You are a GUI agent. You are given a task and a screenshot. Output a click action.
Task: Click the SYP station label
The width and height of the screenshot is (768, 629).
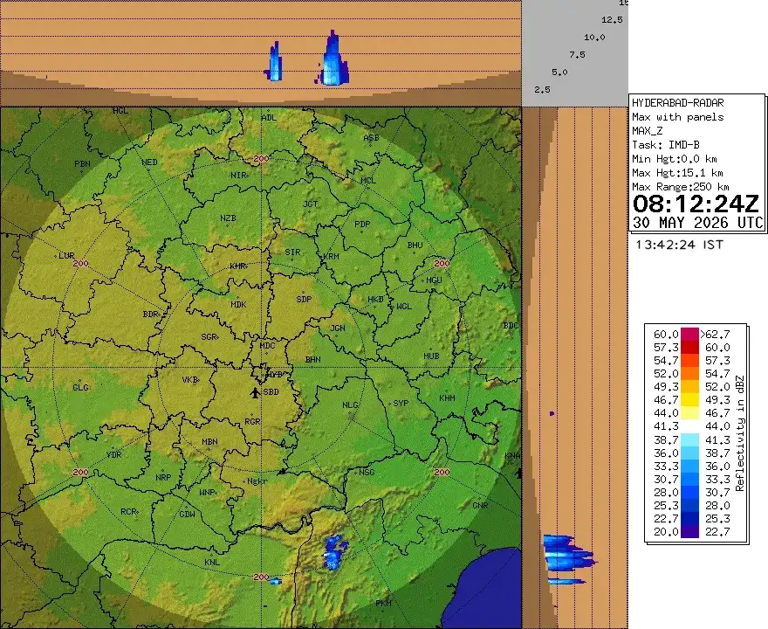coord(401,403)
